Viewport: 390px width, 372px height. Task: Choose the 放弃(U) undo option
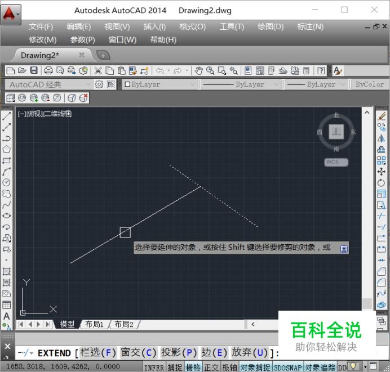(x=250, y=353)
